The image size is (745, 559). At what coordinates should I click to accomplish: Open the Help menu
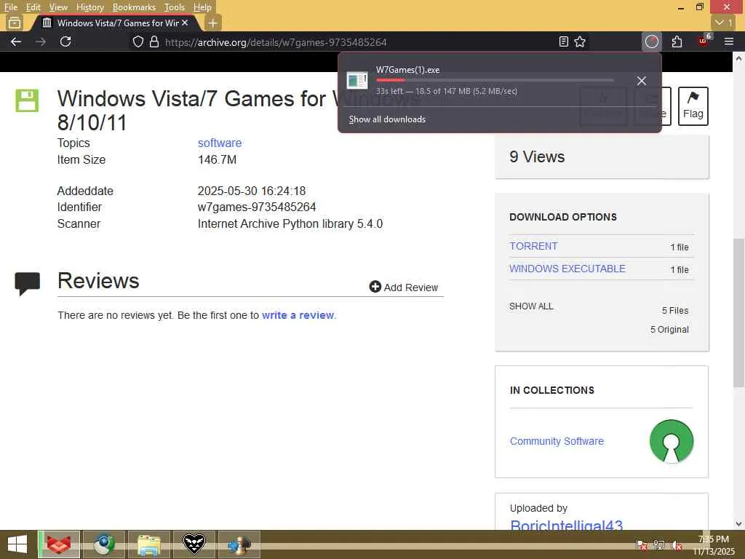pos(202,7)
